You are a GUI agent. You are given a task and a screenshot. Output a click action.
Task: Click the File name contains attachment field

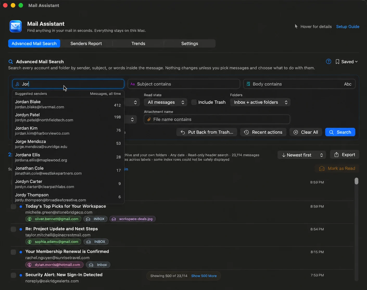(x=217, y=119)
